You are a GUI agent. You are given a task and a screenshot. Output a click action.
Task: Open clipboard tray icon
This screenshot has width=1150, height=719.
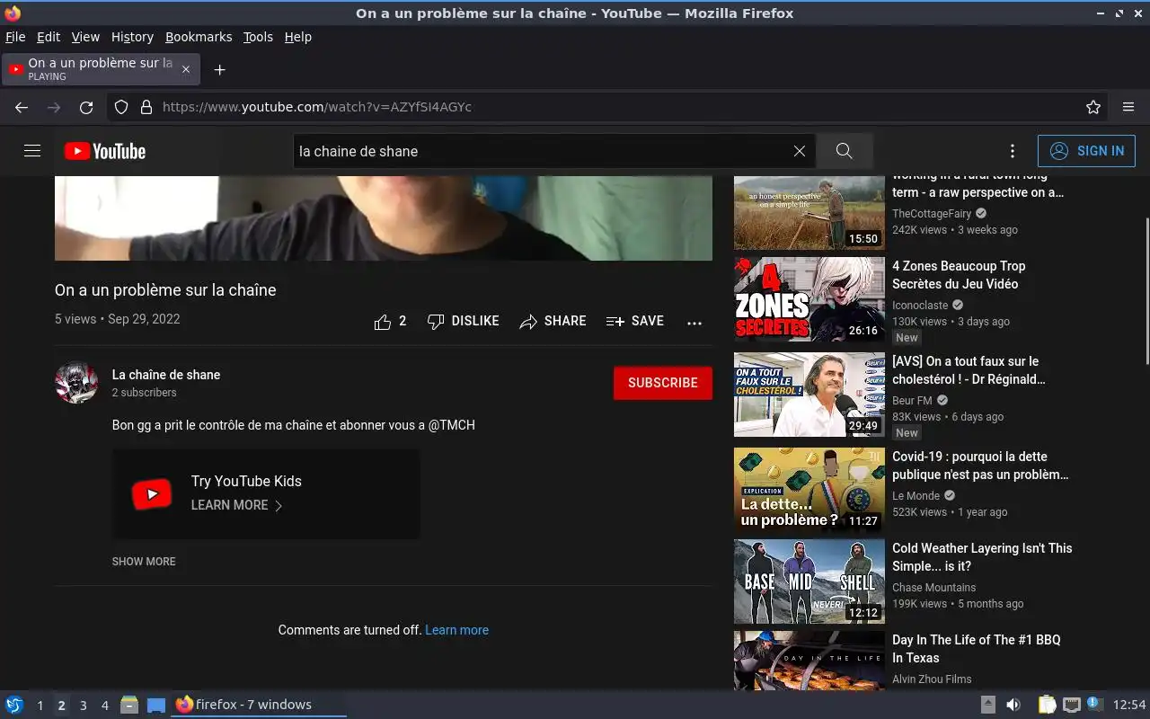(1047, 705)
